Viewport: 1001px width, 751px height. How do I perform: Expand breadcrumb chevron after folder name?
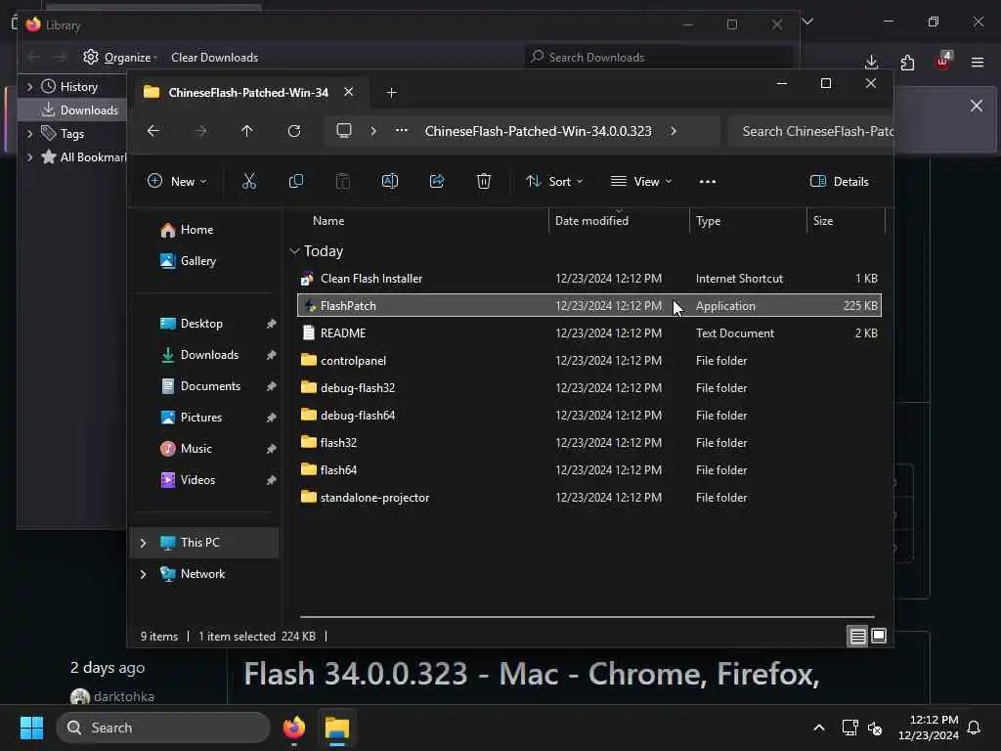pyautogui.click(x=674, y=131)
